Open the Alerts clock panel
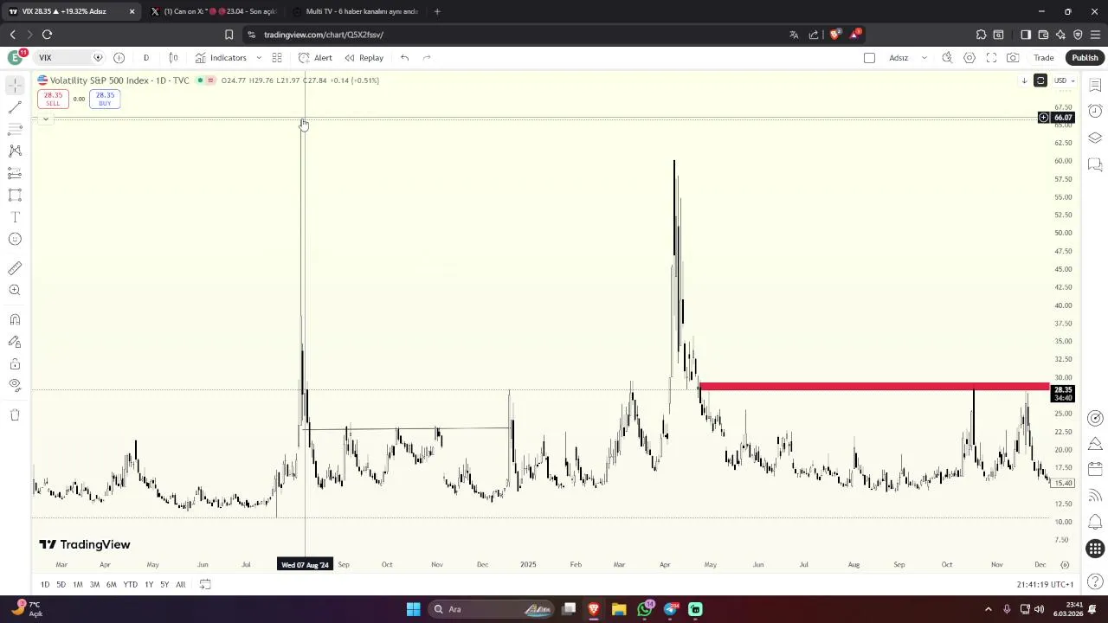Viewport: 1108px width, 623px height. pyautogui.click(x=1095, y=111)
